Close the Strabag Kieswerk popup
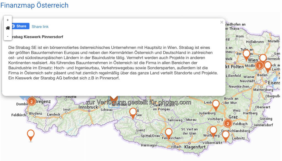The width and height of the screenshot is (282, 161). coord(222,22)
